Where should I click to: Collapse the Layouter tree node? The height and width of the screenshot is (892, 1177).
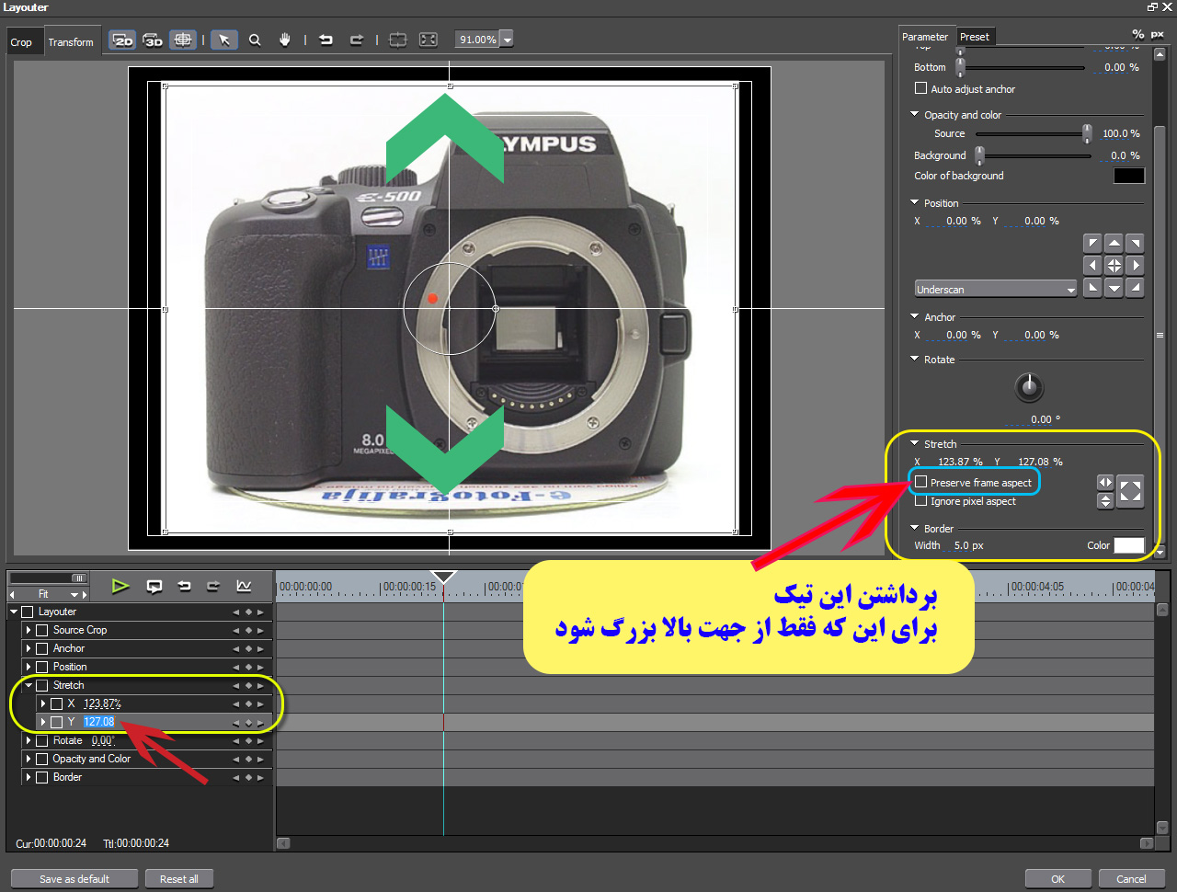click(14, 612)
